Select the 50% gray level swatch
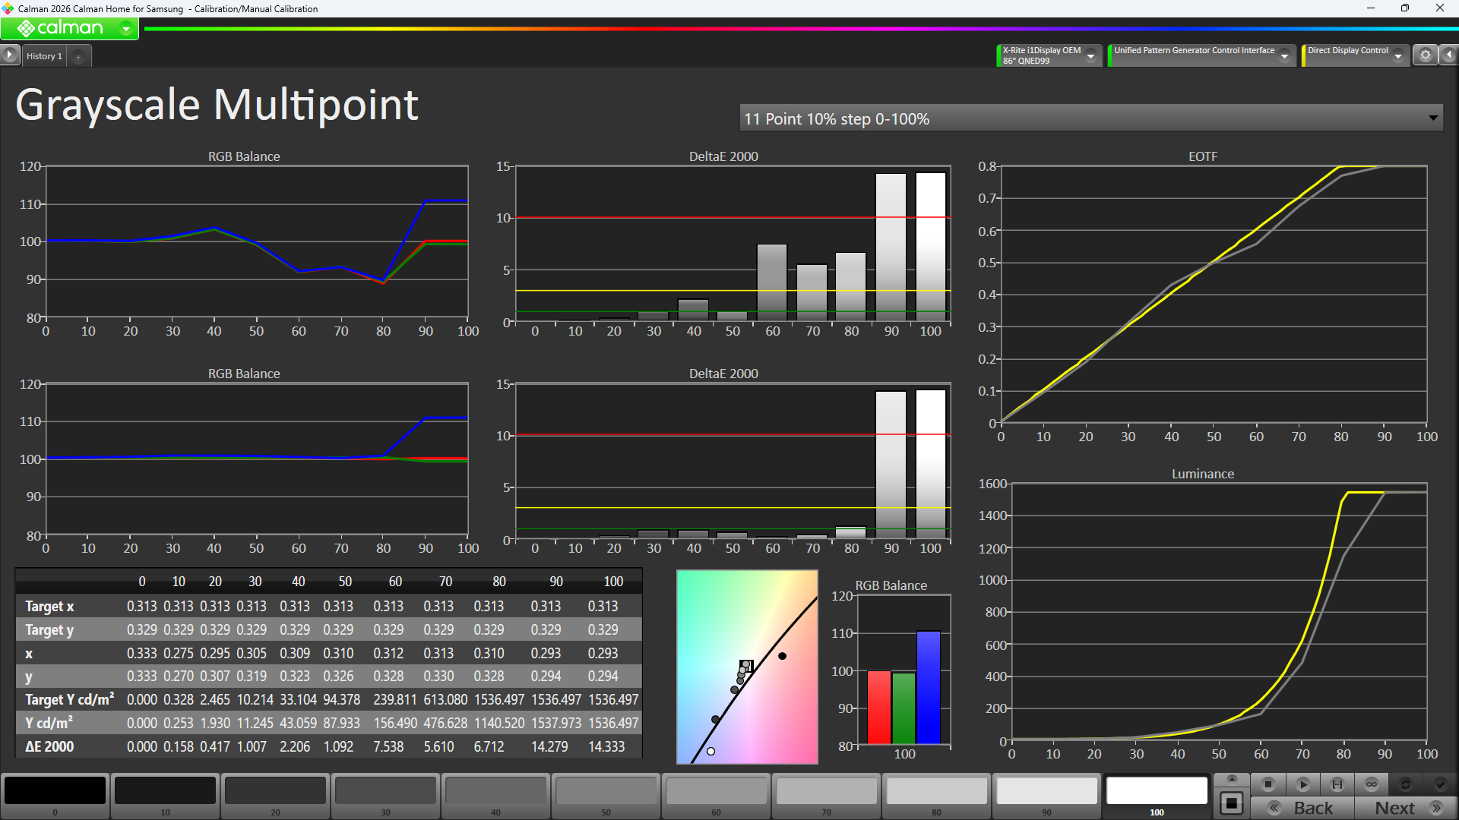 [606, 791]
